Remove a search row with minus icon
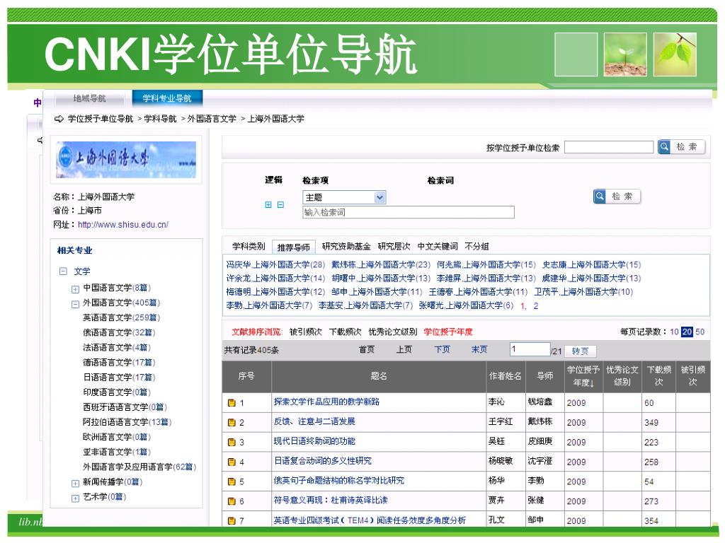 coord(280,204)
